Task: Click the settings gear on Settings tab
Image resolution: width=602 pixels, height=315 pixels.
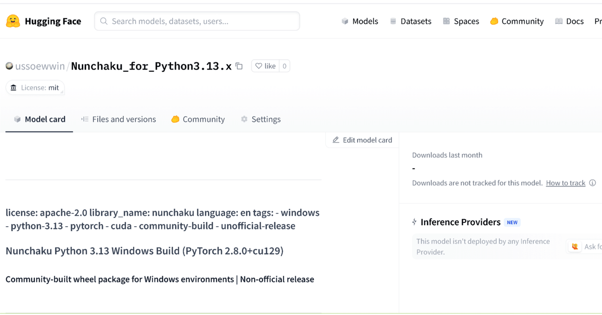Action: pyautogui.click(x=244, y=119)
